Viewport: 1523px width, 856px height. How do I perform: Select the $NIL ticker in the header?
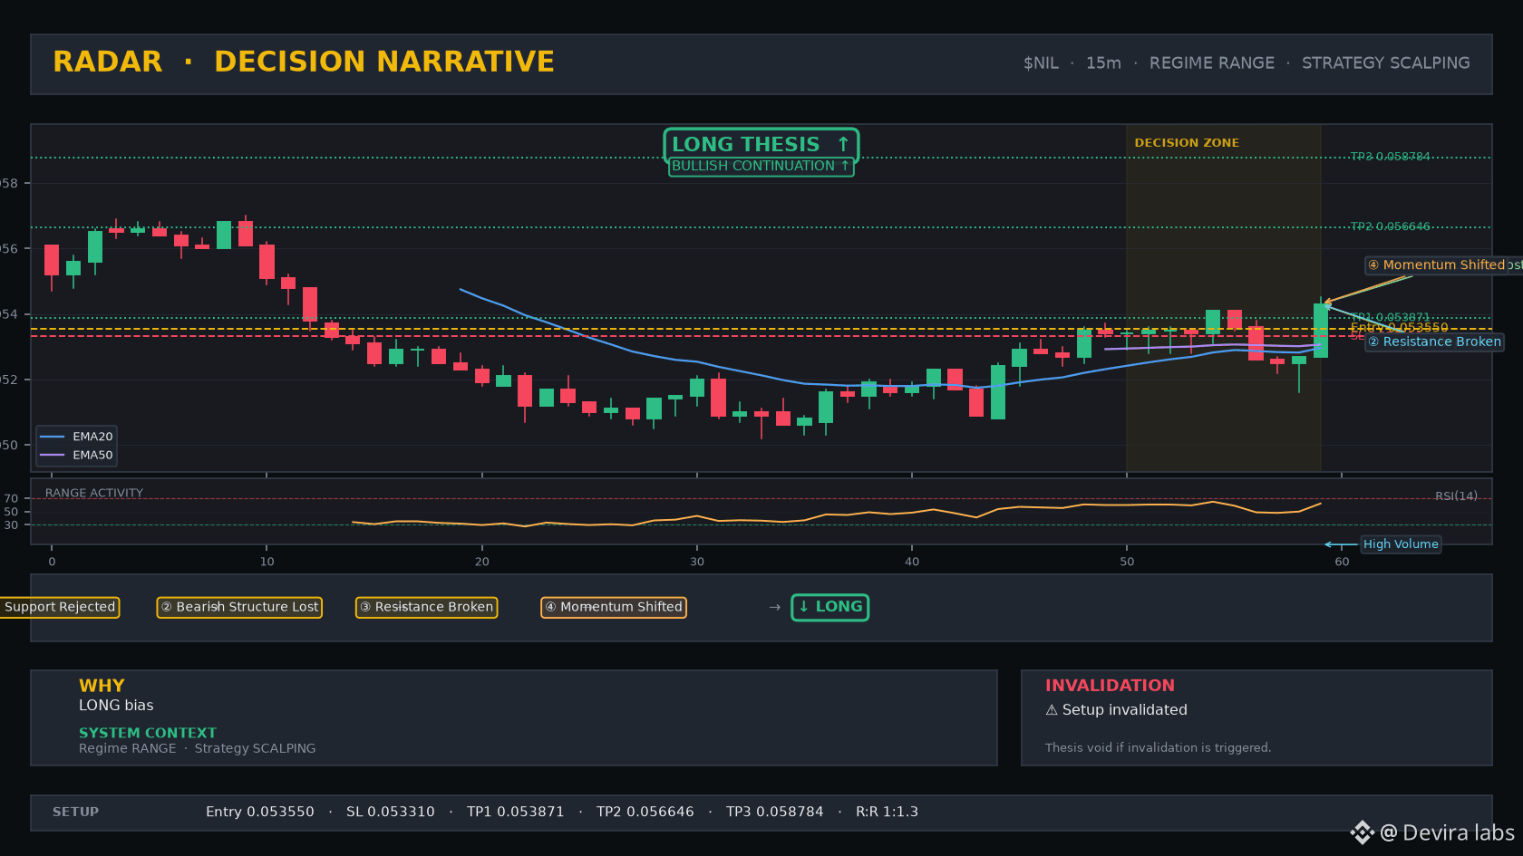[1041, 63]
